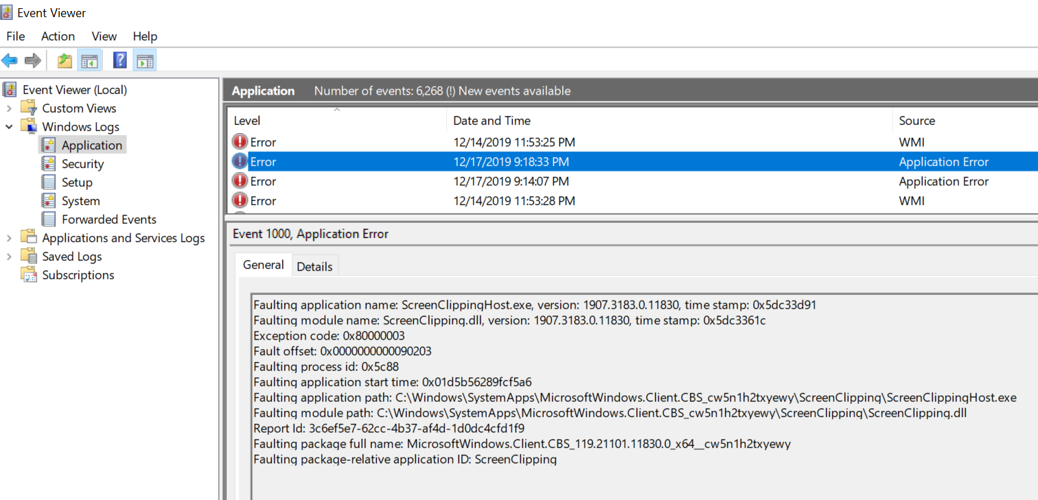Select Subscriptions in the tree
The width and height of the screenshot is (1038, 500).
click(x=78, y=274)
